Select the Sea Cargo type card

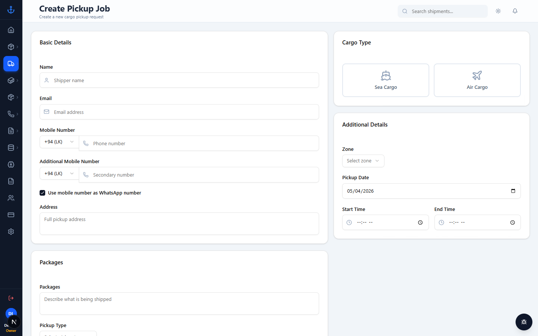(x=386, y=80)
